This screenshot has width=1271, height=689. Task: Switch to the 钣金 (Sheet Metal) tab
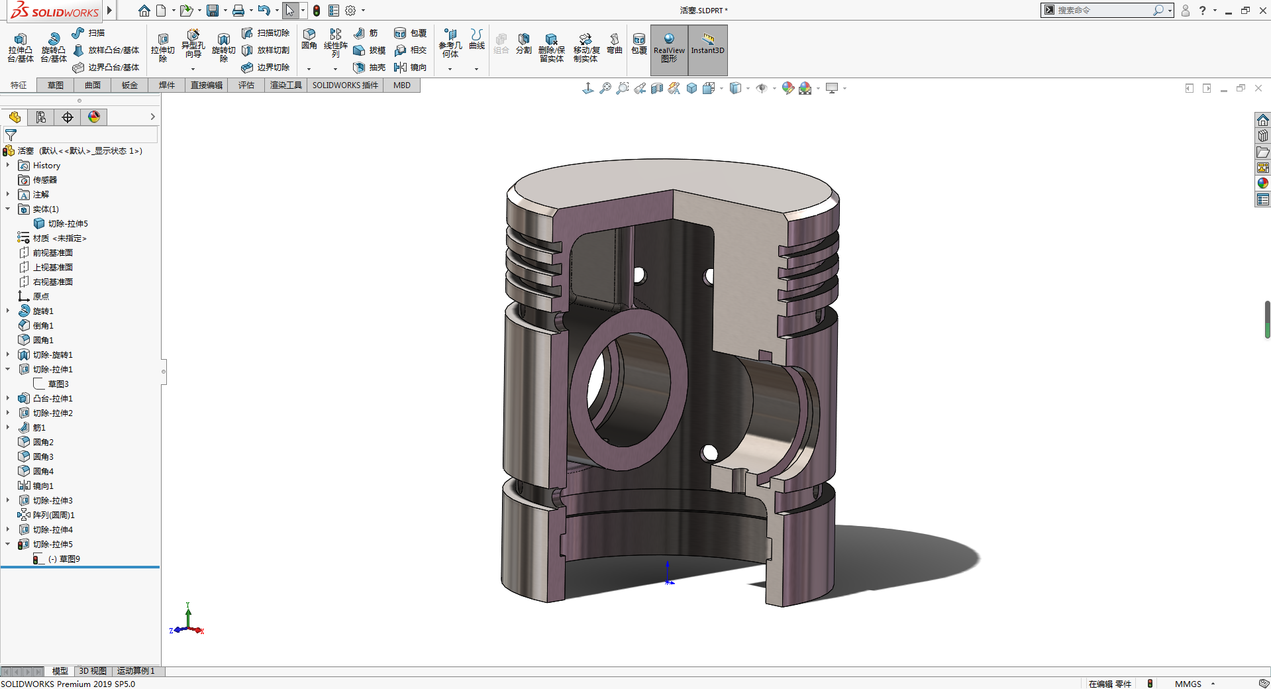[130, 85]
